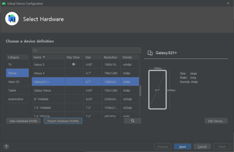This screenshot has width=234, height=152.
Task: Click the refresh device list icon button
Action: [133, 121]
